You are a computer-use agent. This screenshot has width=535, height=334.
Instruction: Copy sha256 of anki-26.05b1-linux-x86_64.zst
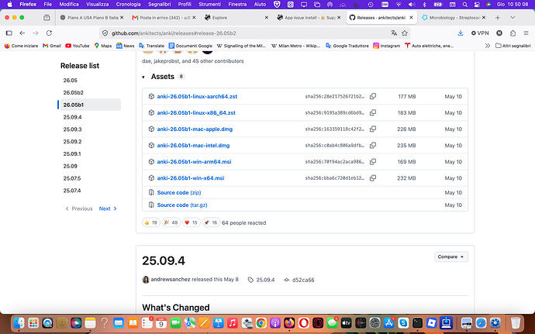(373, 112)
